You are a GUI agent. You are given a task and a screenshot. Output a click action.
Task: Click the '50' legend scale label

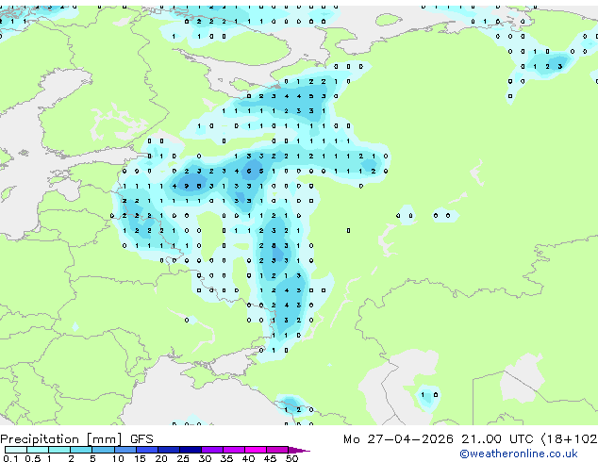291,458
